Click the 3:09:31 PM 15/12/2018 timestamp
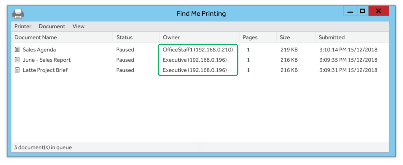This screenshot has width=403, height=165. coord(348,70)
